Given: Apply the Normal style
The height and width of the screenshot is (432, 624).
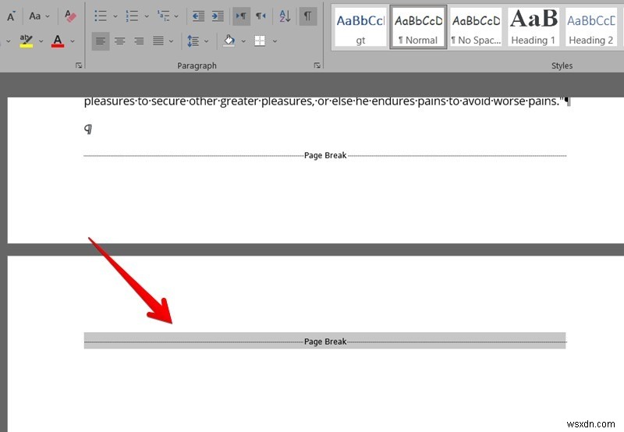Looking at the screenshot, I should [x=418, y=27].
